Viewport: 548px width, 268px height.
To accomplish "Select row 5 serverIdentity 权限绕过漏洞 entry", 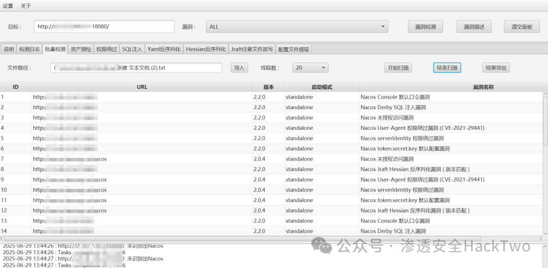I will 271,139.
